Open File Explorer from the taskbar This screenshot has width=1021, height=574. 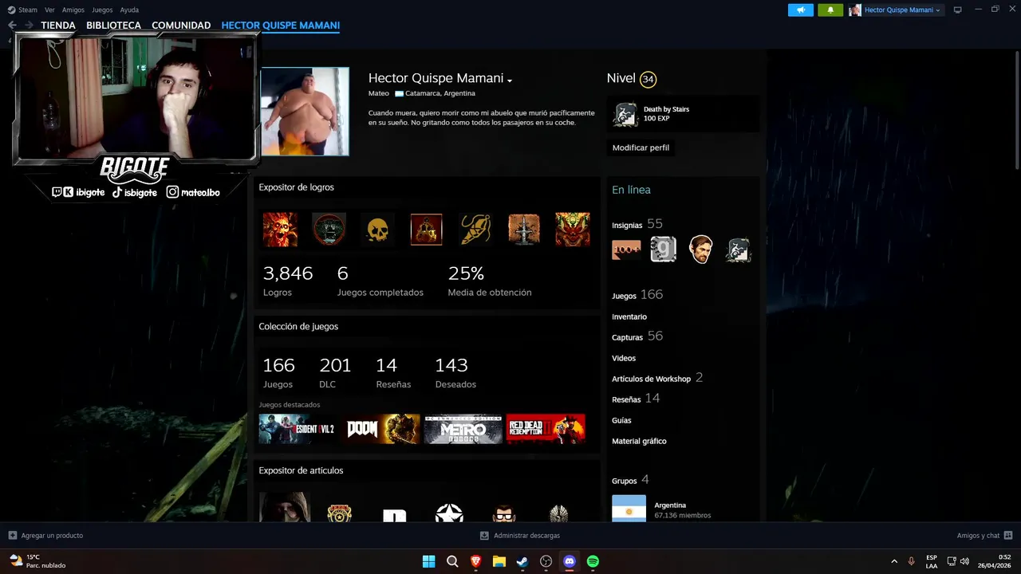point(499,561)
